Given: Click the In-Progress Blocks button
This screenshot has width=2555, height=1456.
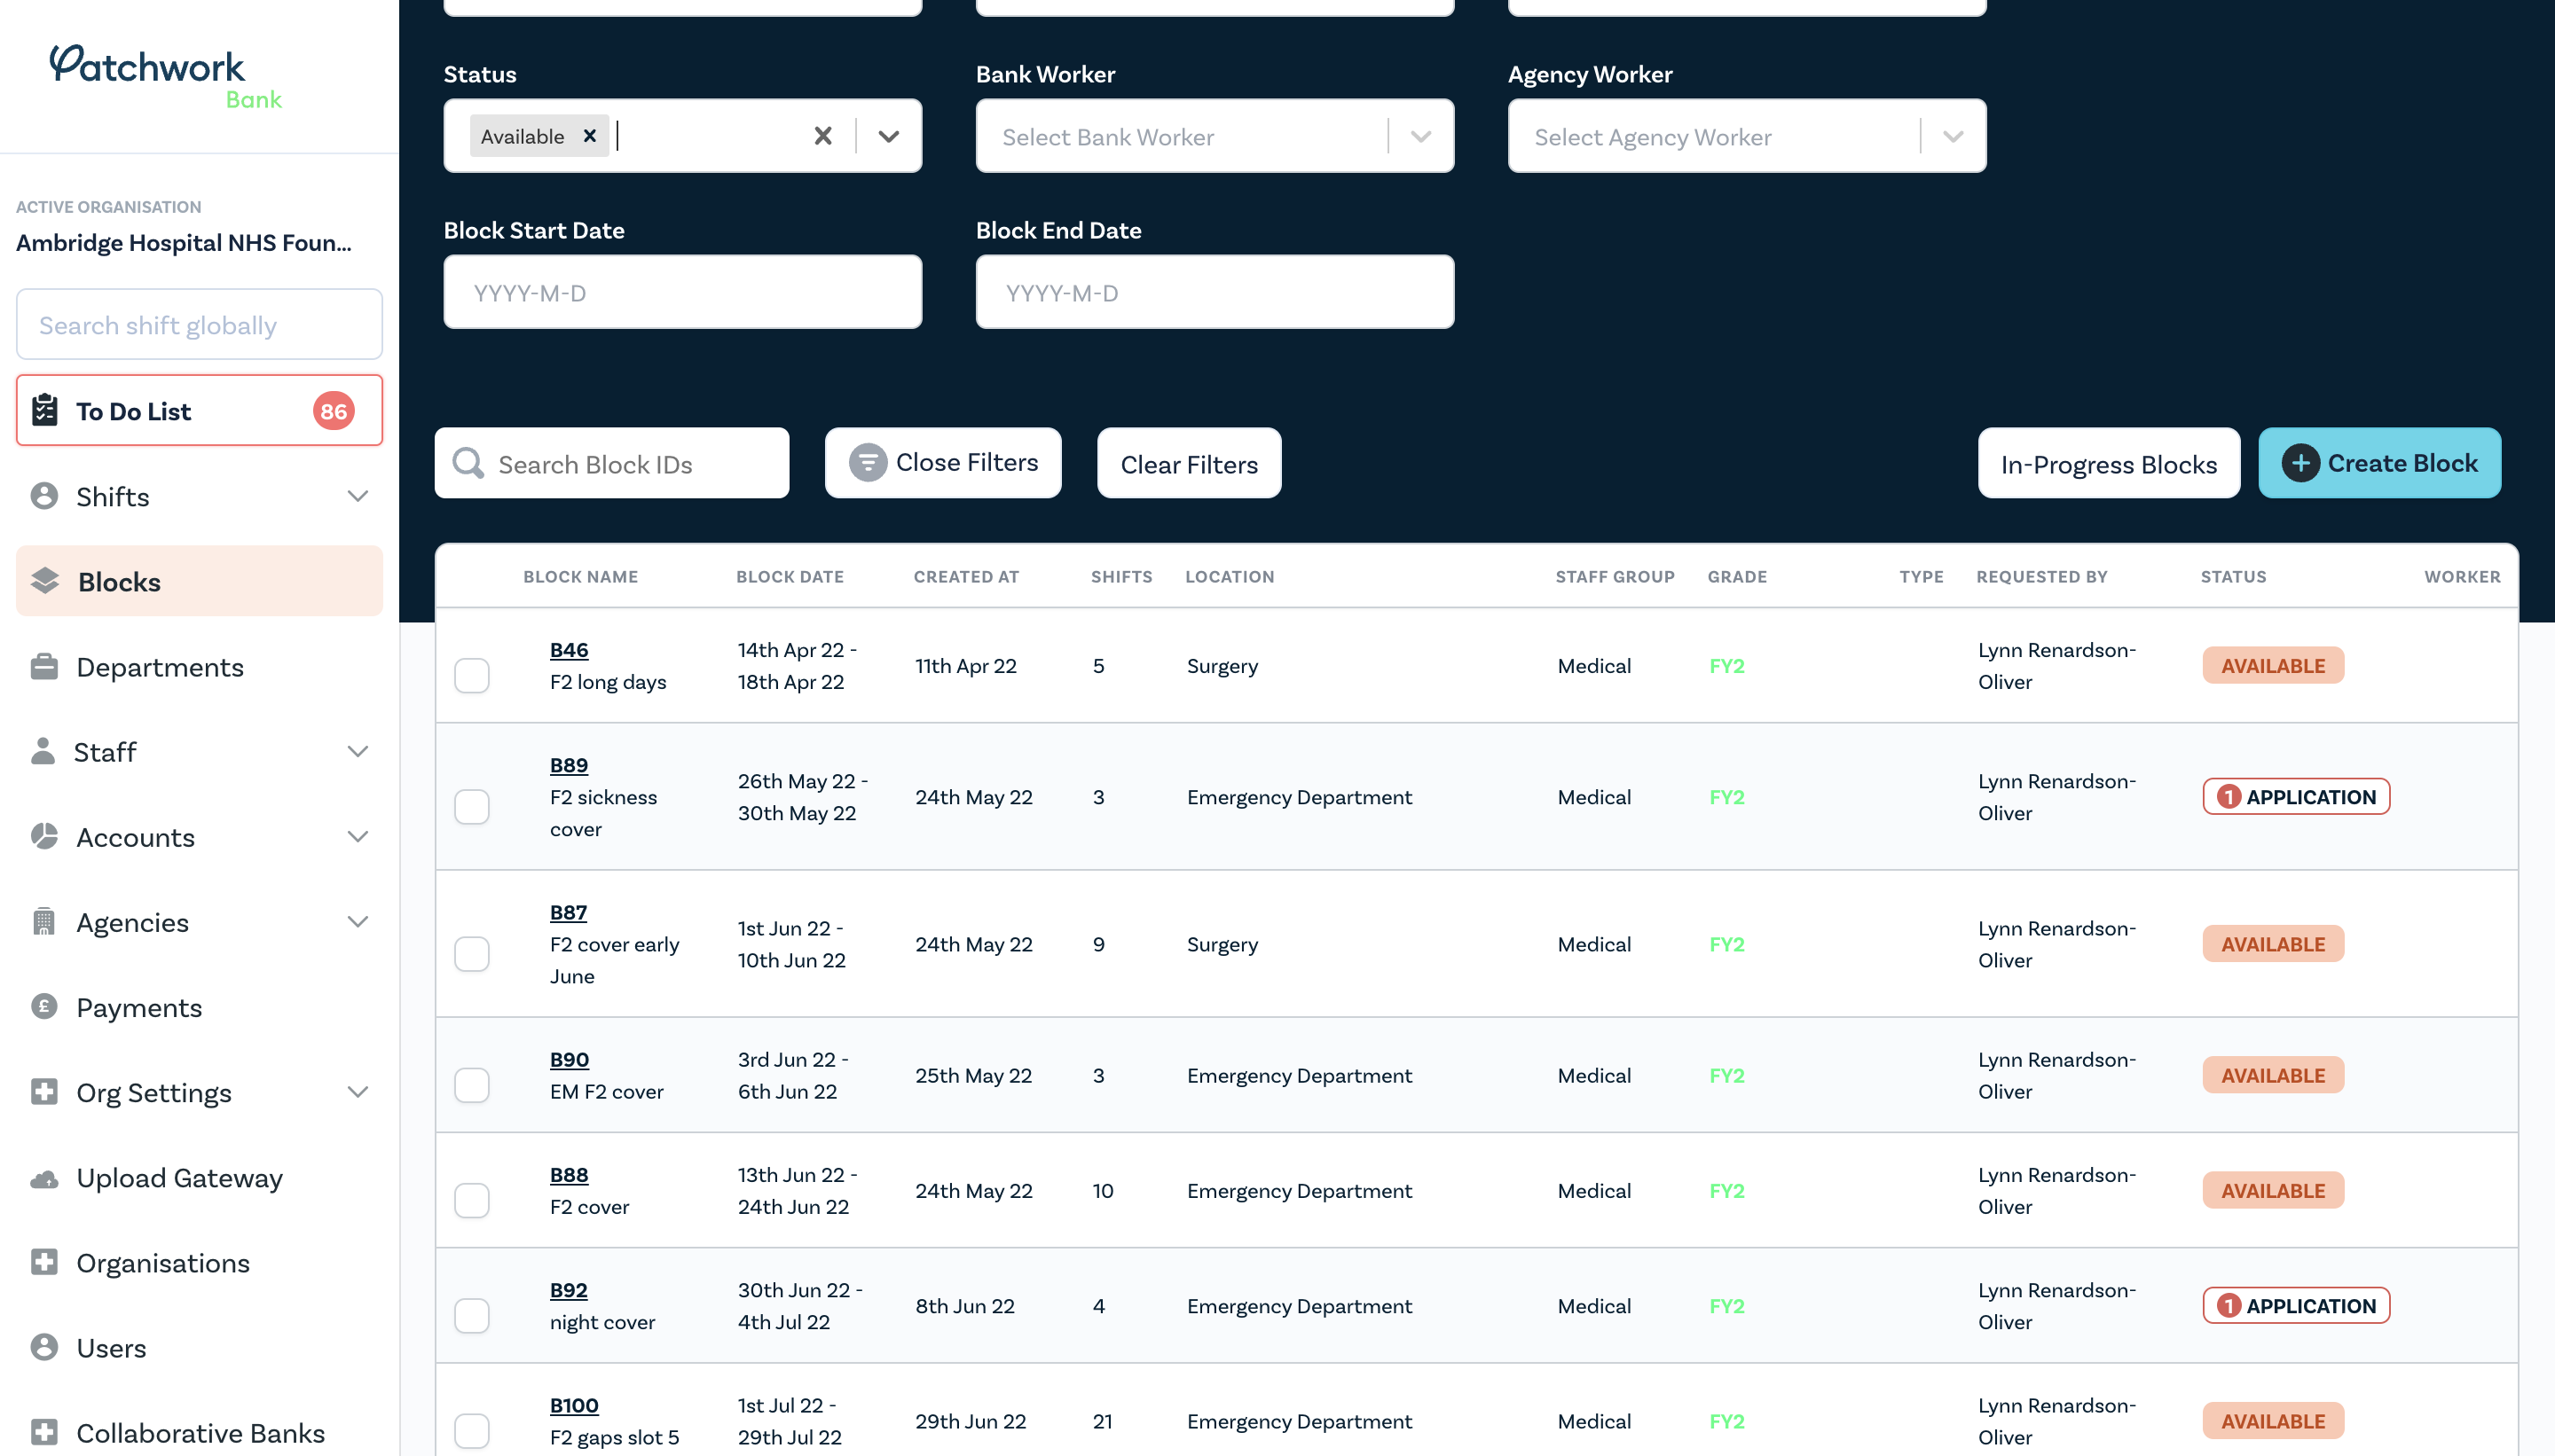Looking at the screenshot, I should coord(2108,461).
